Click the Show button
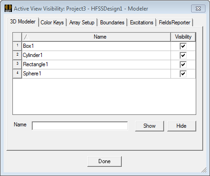 pyautogui.click(x=149, y=126)
